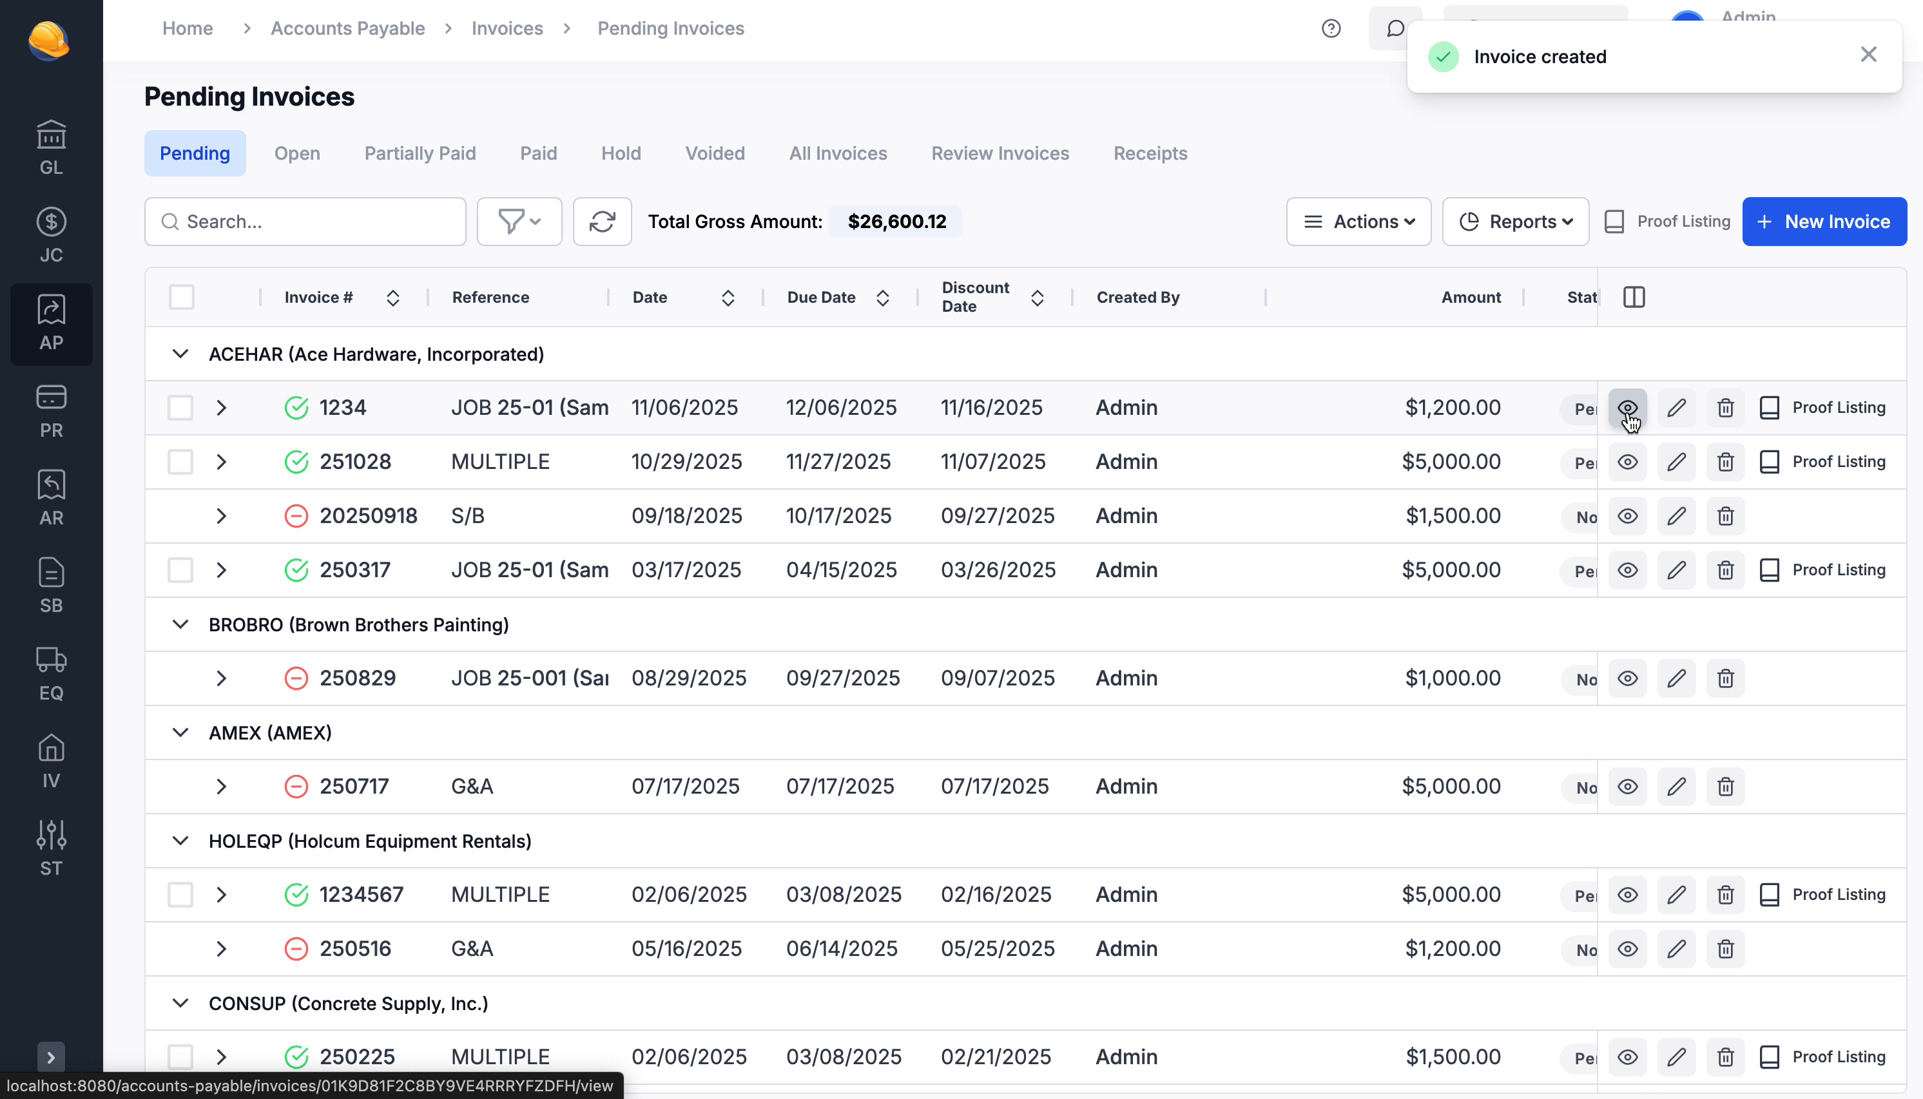Click the refresh list icon
The image size is (1923, 1099).
pyautogui.click(x=602, y=222)
